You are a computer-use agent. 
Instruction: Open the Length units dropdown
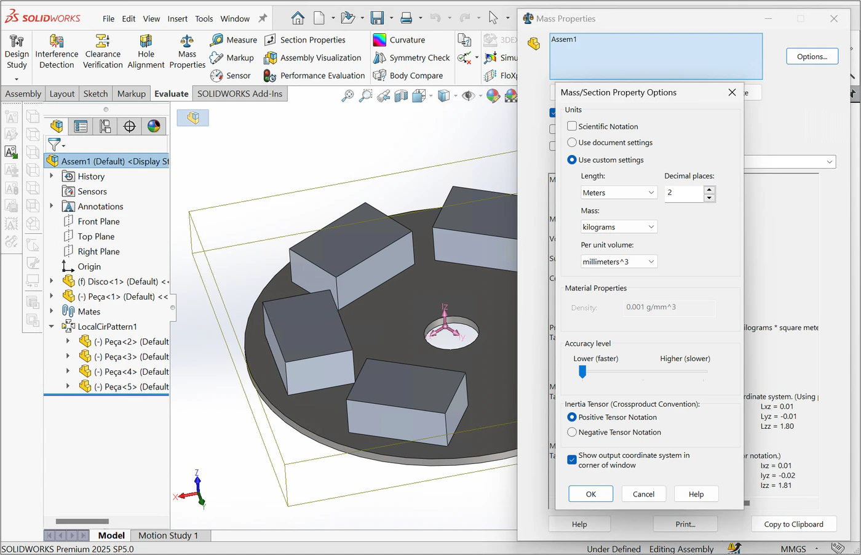click(619, 193)
